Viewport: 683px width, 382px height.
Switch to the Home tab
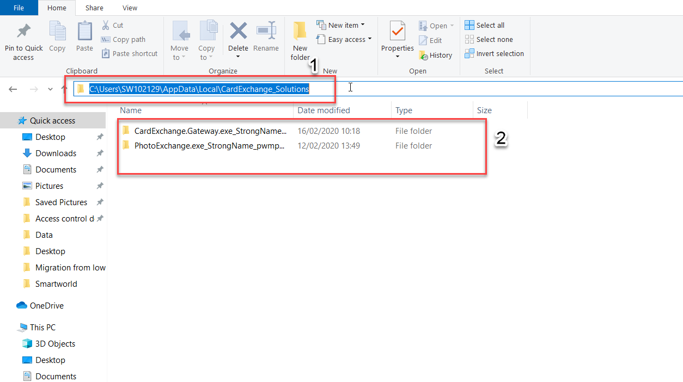57,8
